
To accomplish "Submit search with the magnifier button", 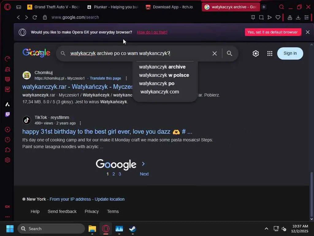I will click(229, 53).
